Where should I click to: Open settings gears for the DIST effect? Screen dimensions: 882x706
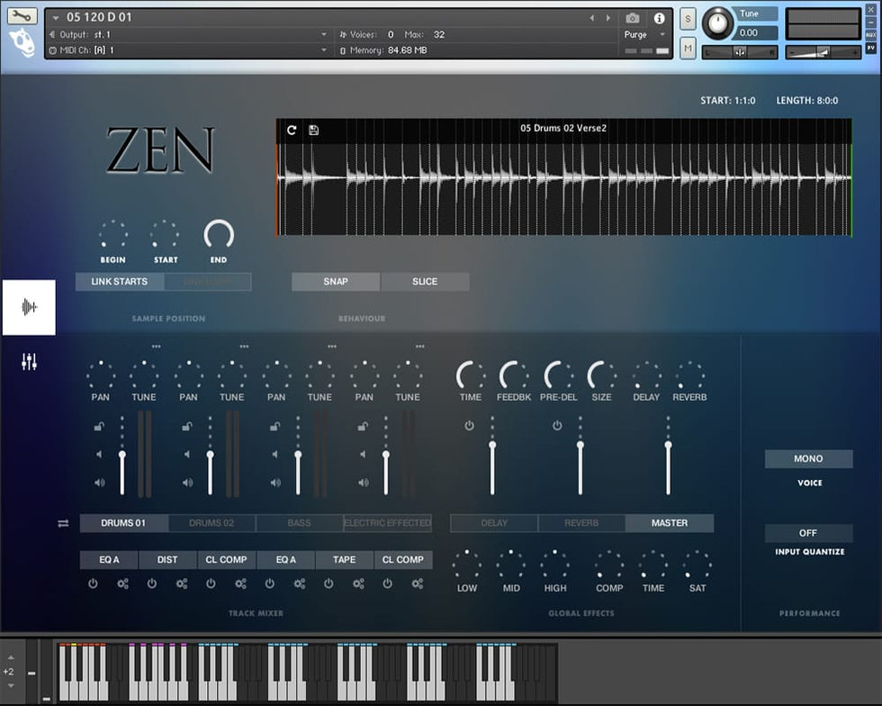click(x=182, y=584)
